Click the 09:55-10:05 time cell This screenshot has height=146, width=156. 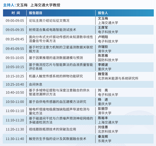coord(15,58)
